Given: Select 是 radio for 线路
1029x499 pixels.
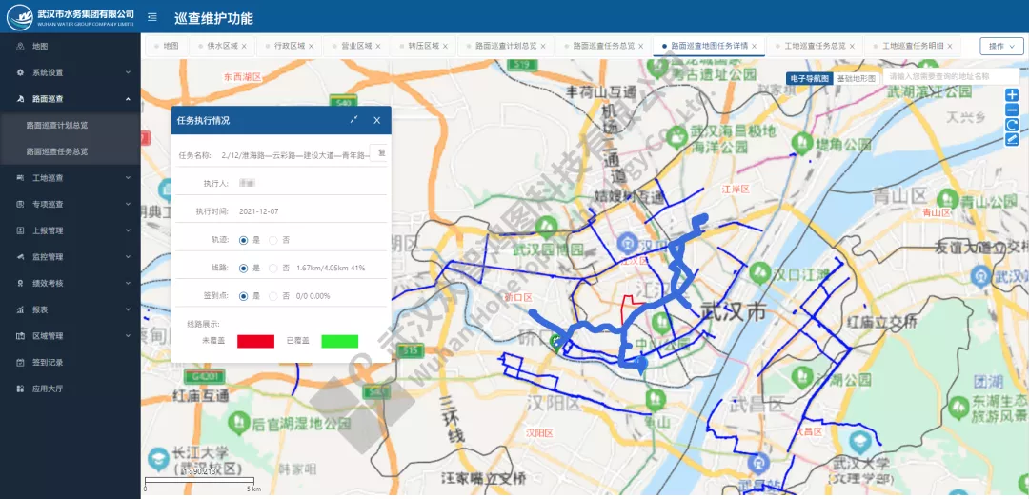Looking at the screenshot, I should pyautogui.click(x=244, y=269).
